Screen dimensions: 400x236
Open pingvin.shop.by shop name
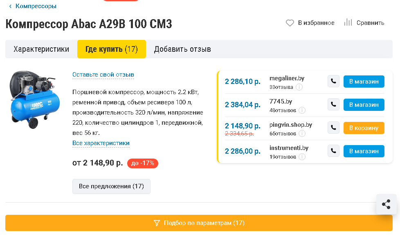point(291,125)
